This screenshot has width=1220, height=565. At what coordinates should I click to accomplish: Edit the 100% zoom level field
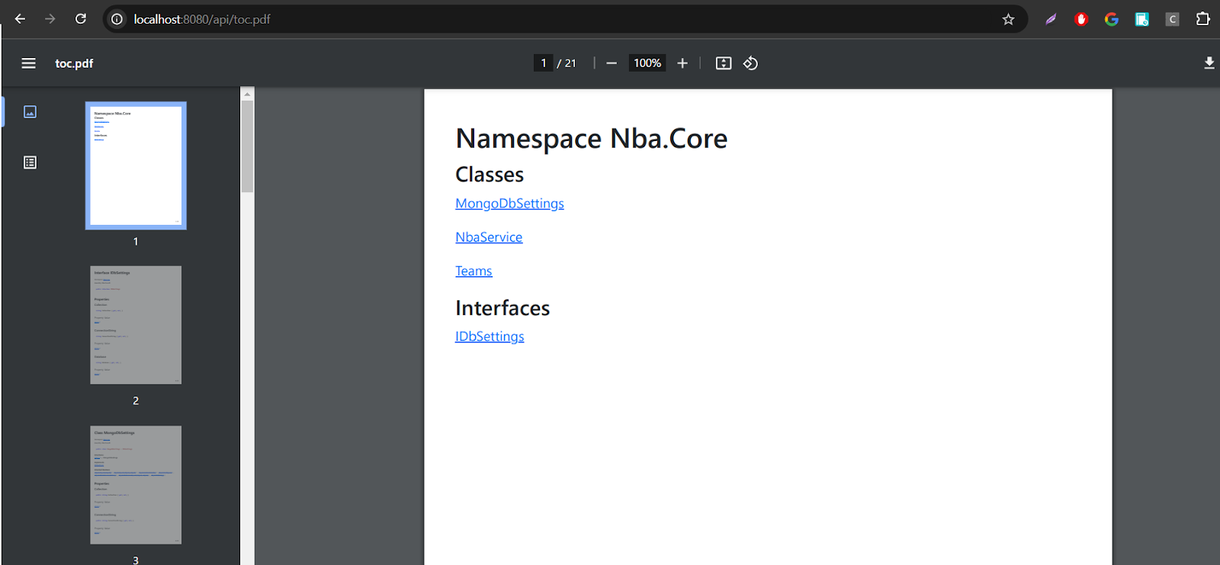click(647, 63)
